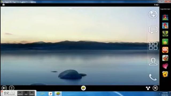Open the contacts person icon
This screenshot has height=96, width=171.
[153, 62]
